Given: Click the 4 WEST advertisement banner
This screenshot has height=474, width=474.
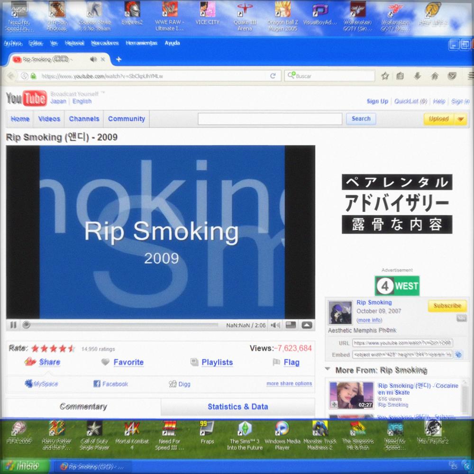Looking at the screenshot, I should click(397, 286).
